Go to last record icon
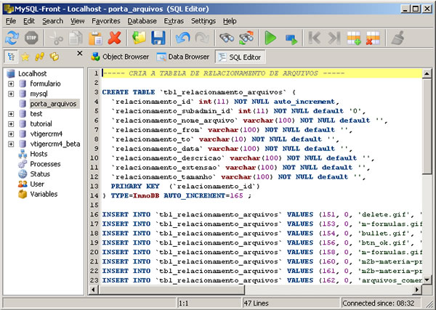 [x=334, y=38]
